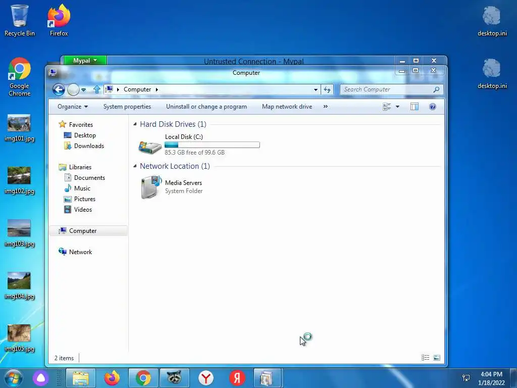The height and width of the screenshot is (388, 517).
Task: Collapse the Hard Disk Drives group
Action: click(x=135, y=124)
